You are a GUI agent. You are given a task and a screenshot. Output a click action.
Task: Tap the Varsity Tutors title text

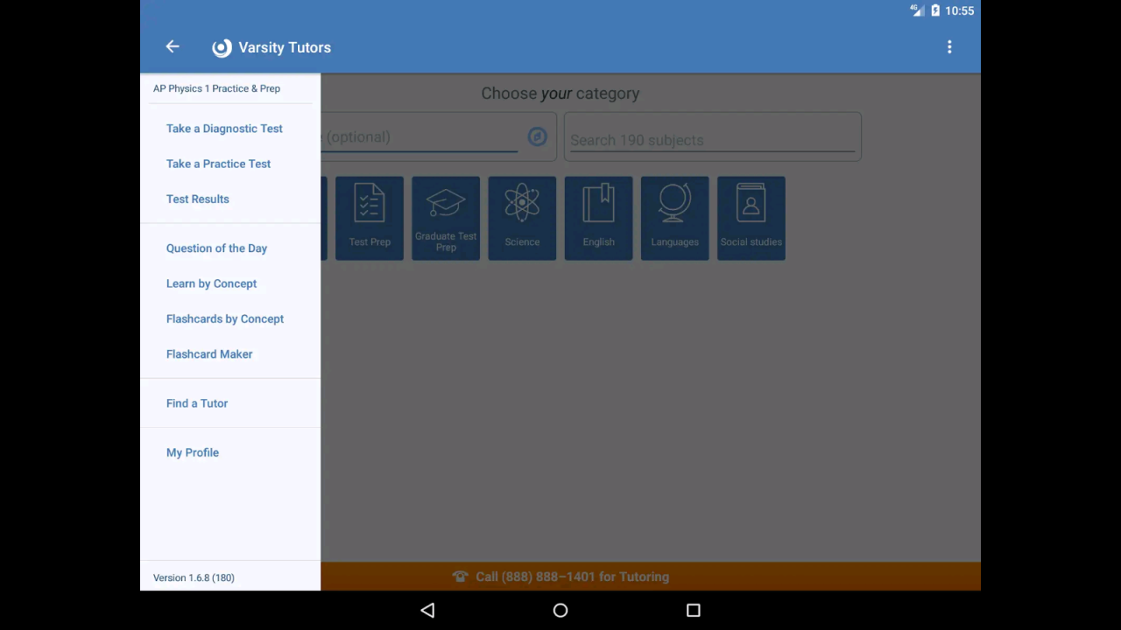285,47
